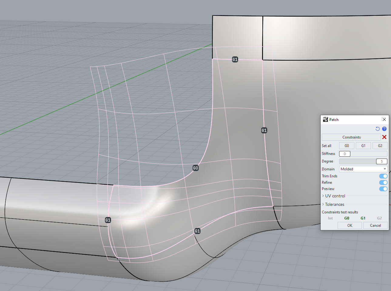Turn off the Preview switch
This screenshot has height=291, width=391.
[x=383, y=189]
